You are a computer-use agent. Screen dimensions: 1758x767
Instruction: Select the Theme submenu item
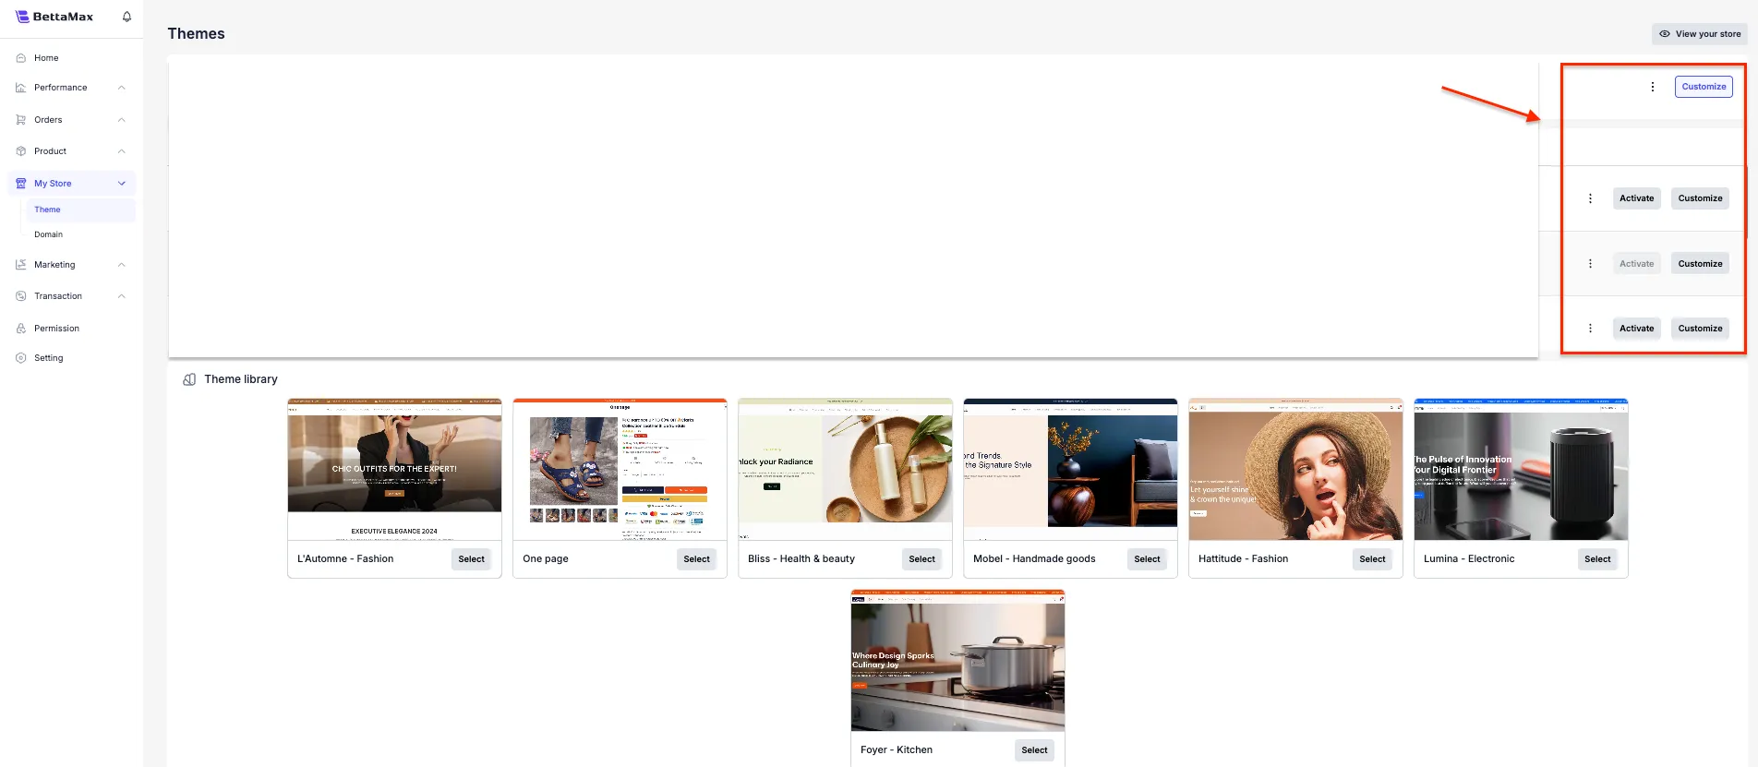[48, 210]
